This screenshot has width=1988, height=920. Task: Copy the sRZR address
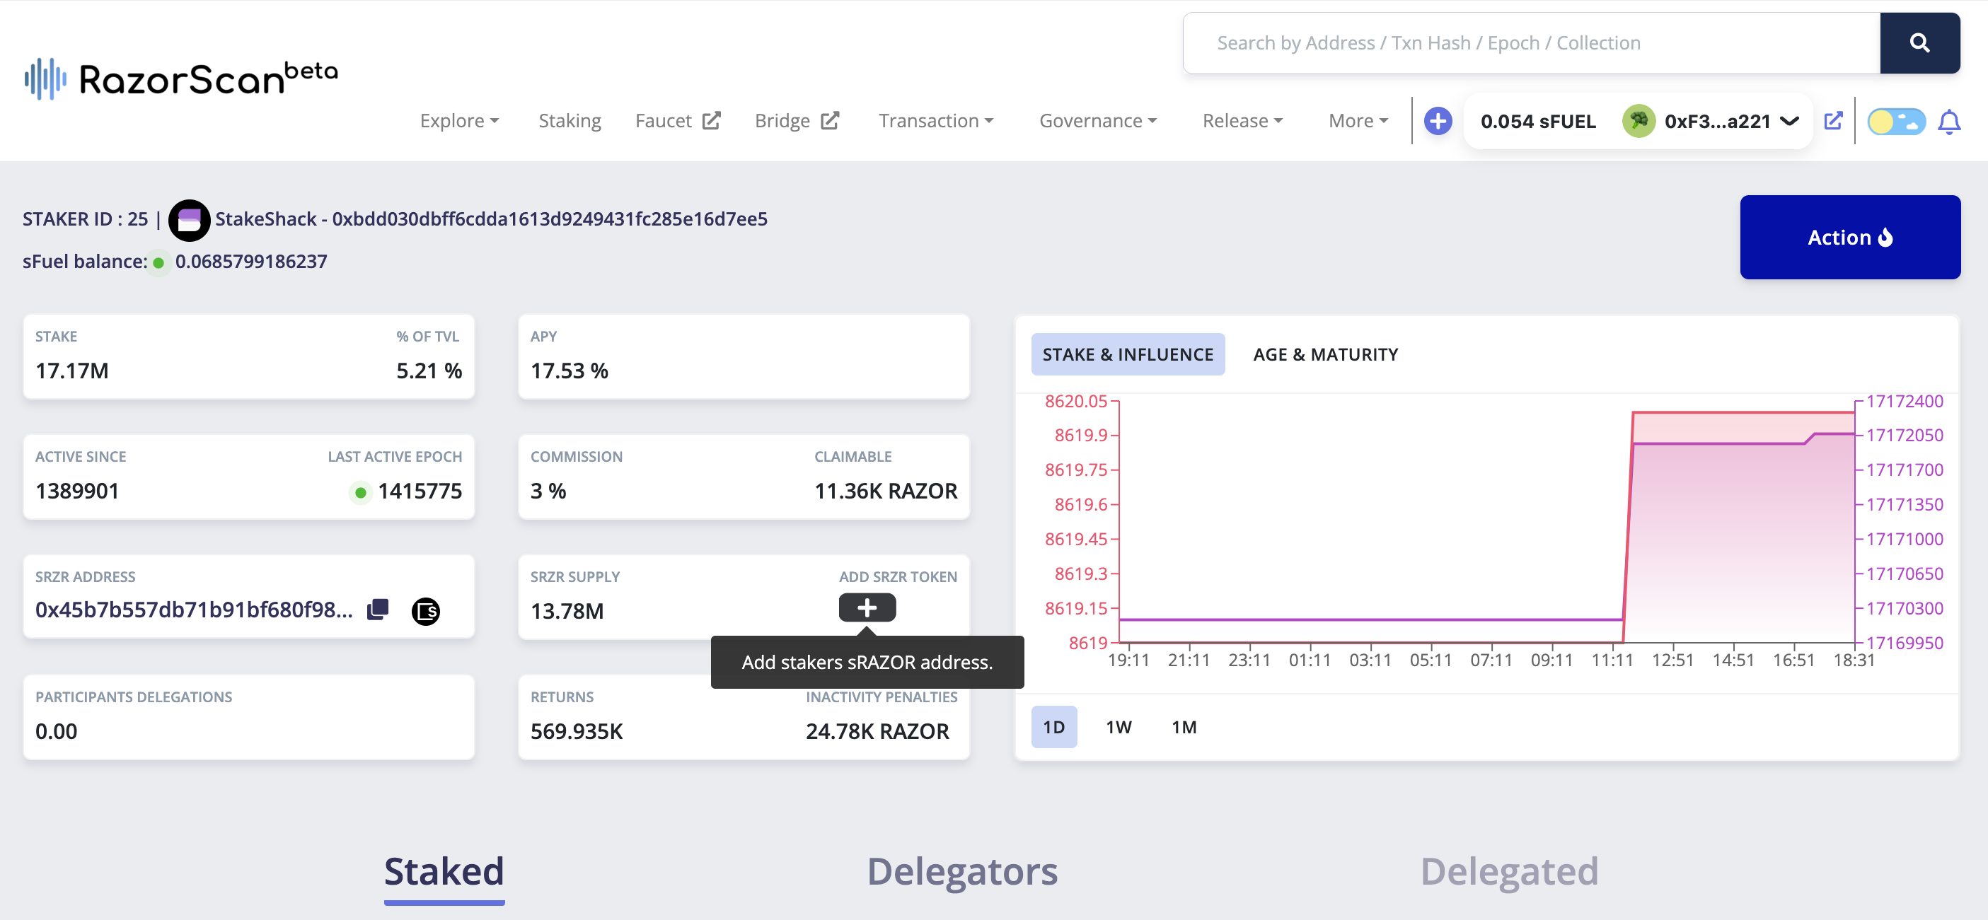pos(377,610)
